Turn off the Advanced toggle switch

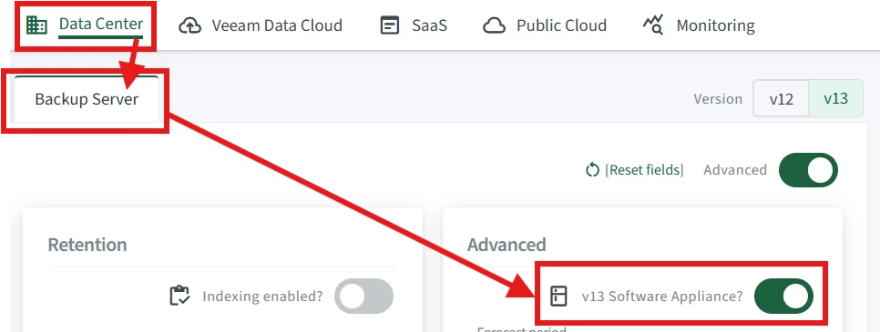(x=808, y=170)
